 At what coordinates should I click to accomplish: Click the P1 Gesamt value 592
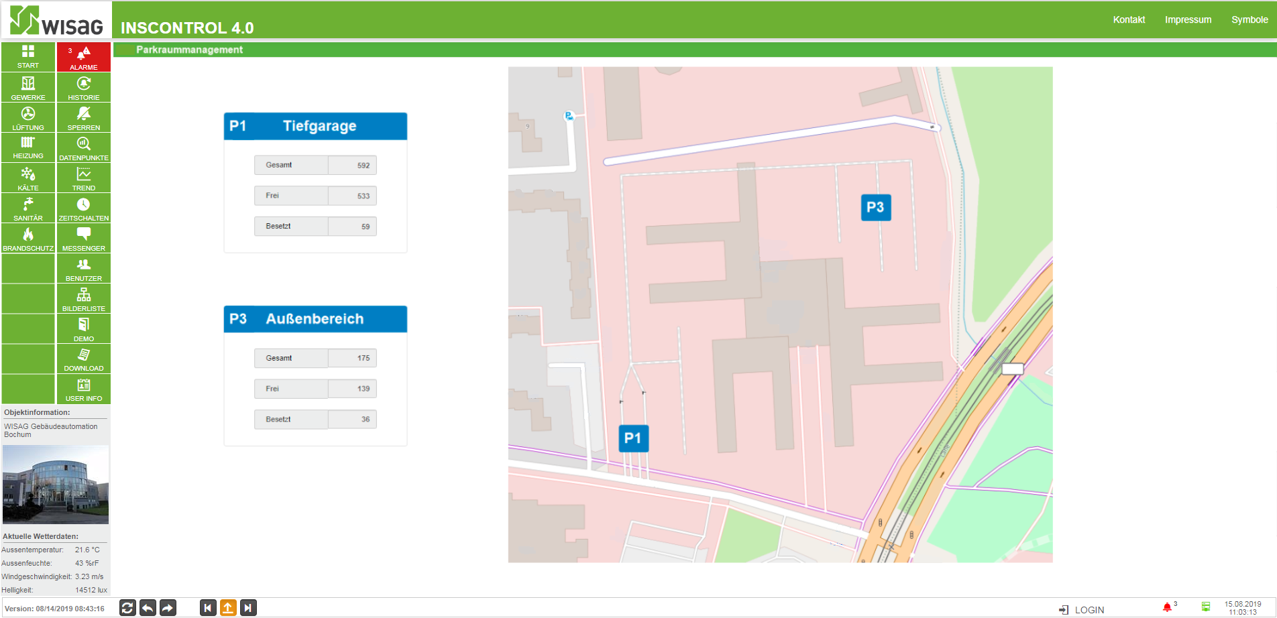point(352,165)
